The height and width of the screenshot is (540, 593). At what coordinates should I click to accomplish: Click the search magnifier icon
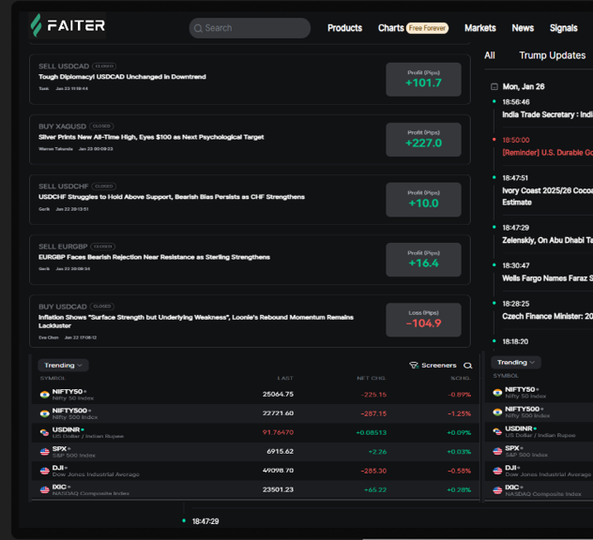[x=198, y=28]
